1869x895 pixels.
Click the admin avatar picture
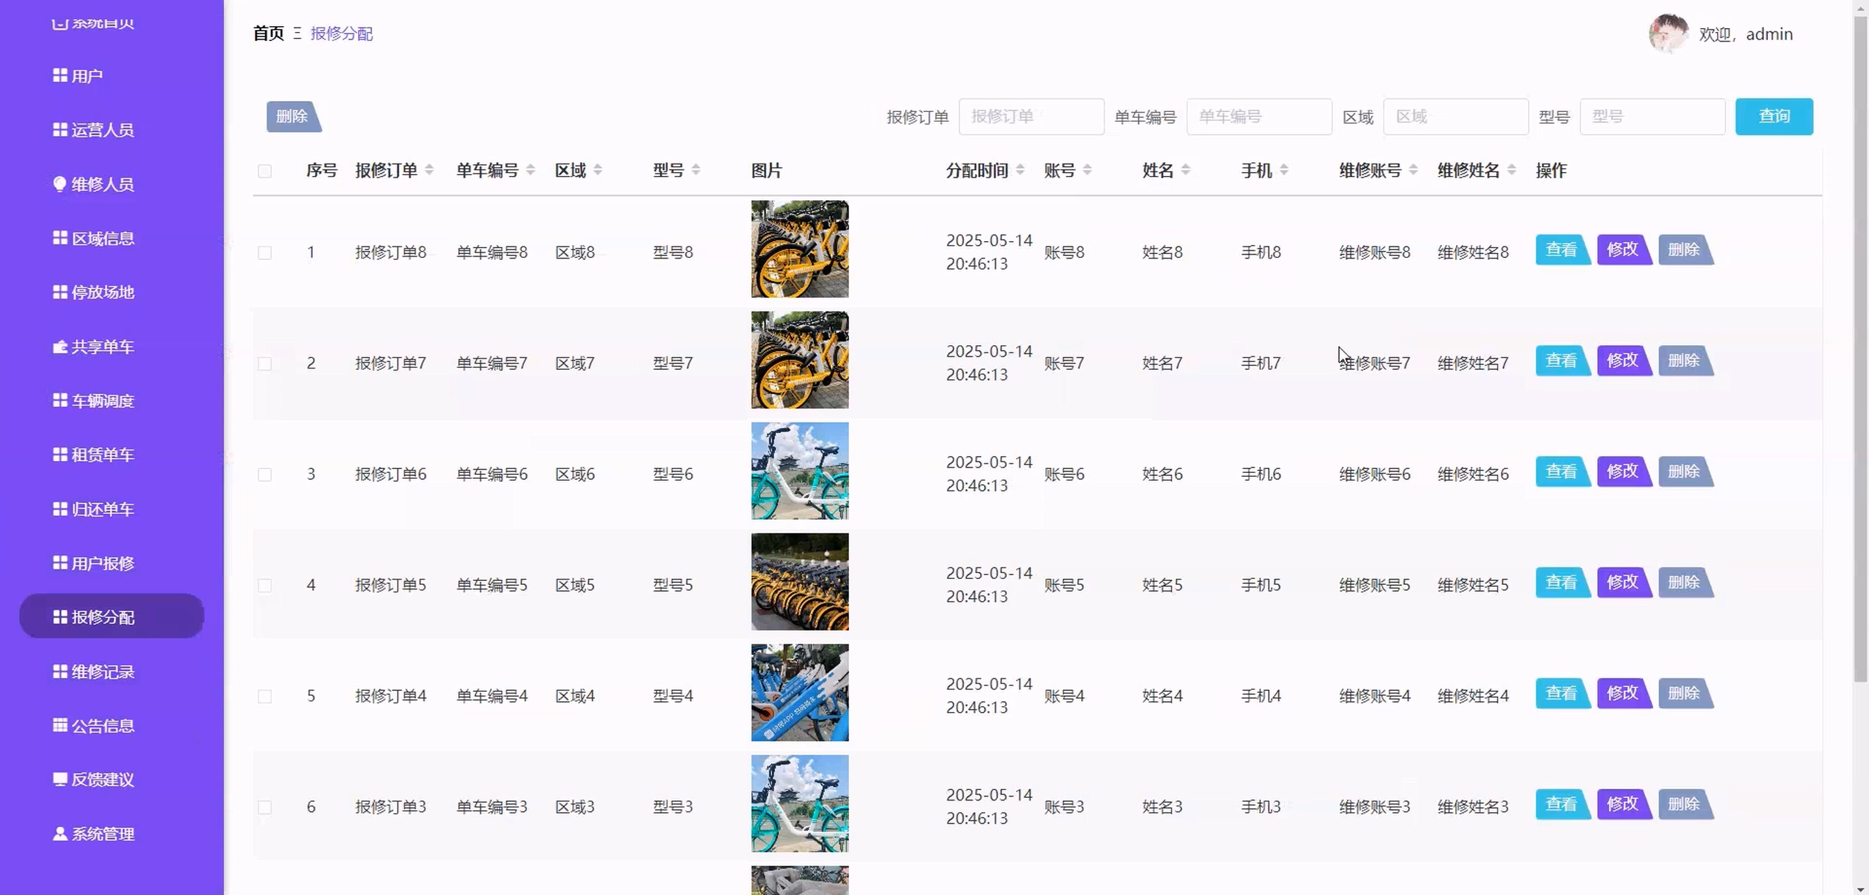(x=1668, y=33)
